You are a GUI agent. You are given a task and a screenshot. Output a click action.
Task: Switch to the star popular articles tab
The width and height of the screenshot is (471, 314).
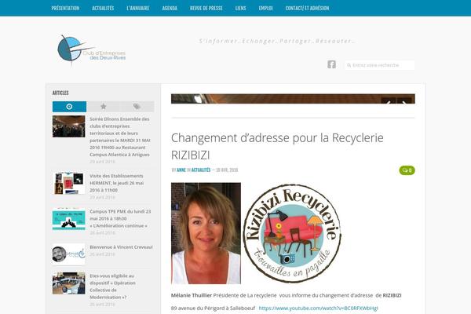[104, 107]
